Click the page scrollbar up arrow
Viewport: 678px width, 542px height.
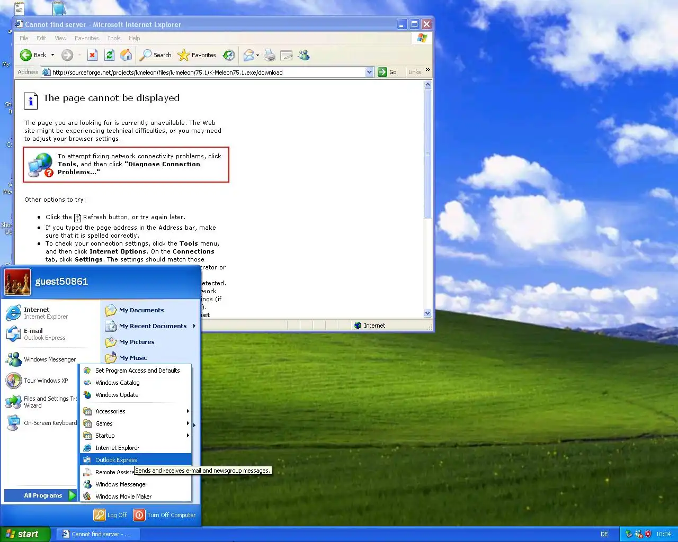click(x=428, y=85)
